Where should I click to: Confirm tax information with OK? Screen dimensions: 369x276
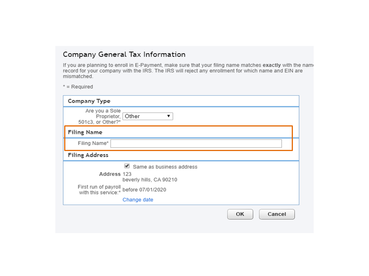pyautogui.click(x=240, y=214)
